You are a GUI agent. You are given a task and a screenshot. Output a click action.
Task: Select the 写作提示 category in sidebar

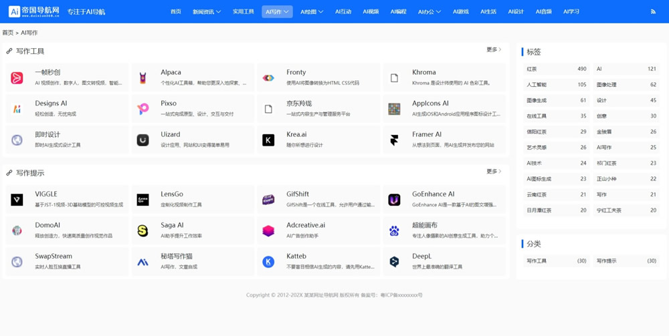607,261
